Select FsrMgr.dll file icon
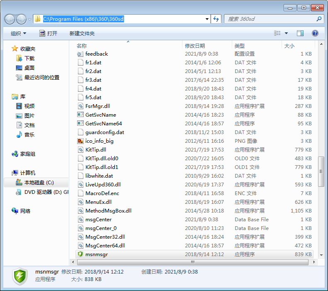The image size is (328, 291). pos(80,106)
